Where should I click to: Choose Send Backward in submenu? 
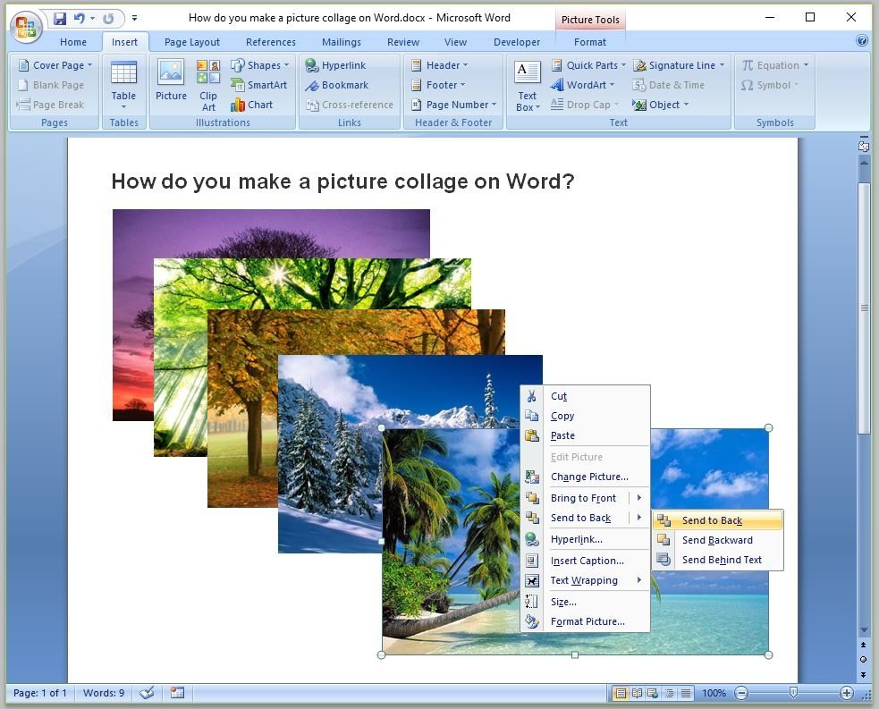(717, 540)
